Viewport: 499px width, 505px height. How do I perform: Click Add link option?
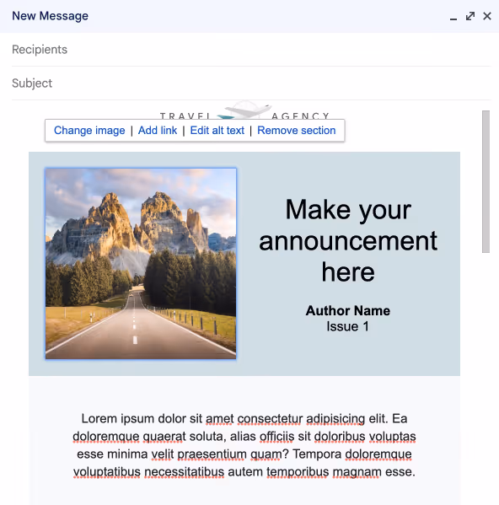pyautogui.click(x=158, y=131)
